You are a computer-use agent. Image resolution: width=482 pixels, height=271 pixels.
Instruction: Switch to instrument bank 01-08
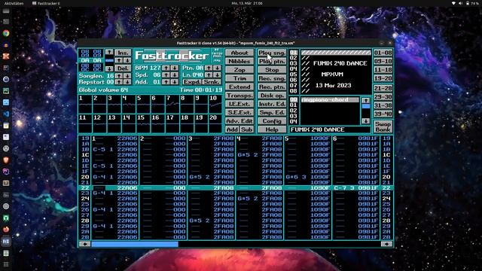pos(383,53)
